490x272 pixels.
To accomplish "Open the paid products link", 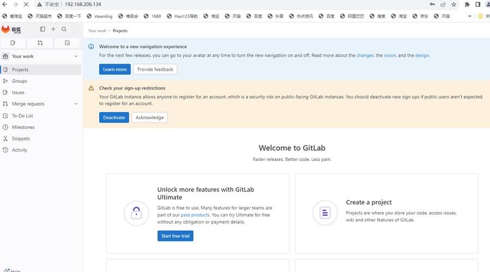I will [195, 215].
